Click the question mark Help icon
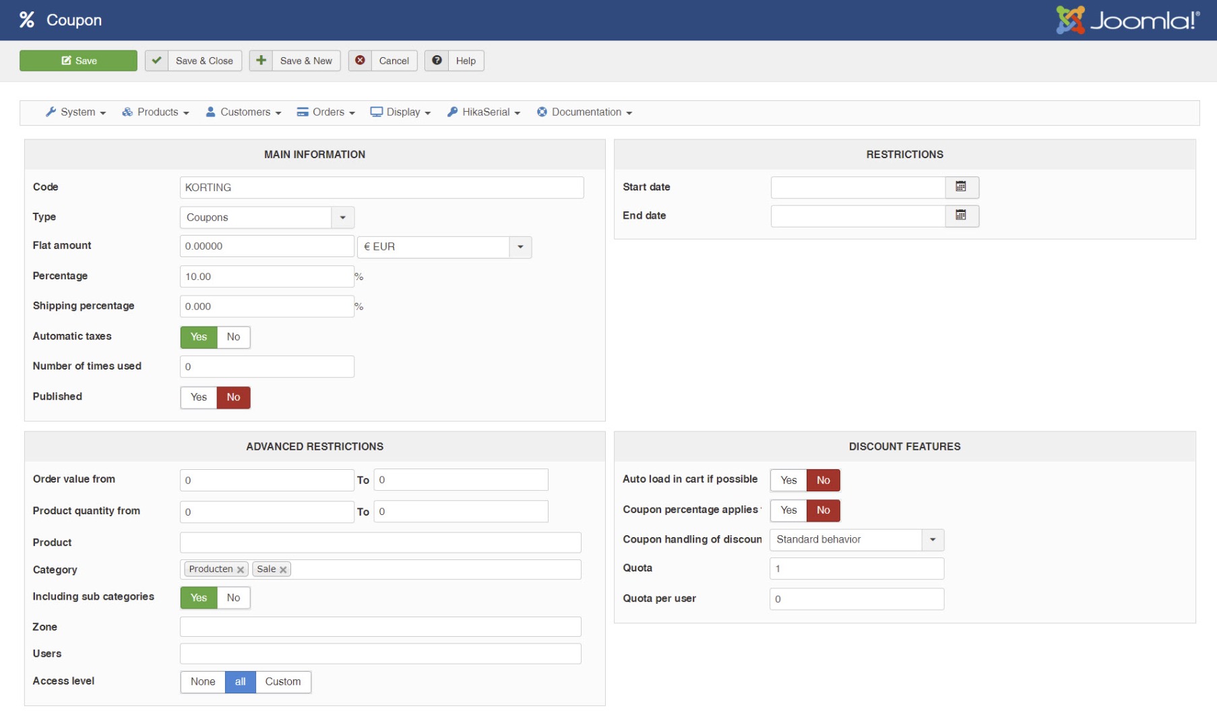Image resolution: width=1217 pixels, height=727 pixels. [437, 61]
